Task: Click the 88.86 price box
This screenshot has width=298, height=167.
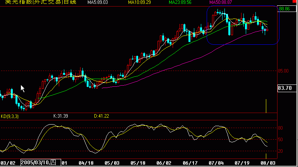Action: 287,9
